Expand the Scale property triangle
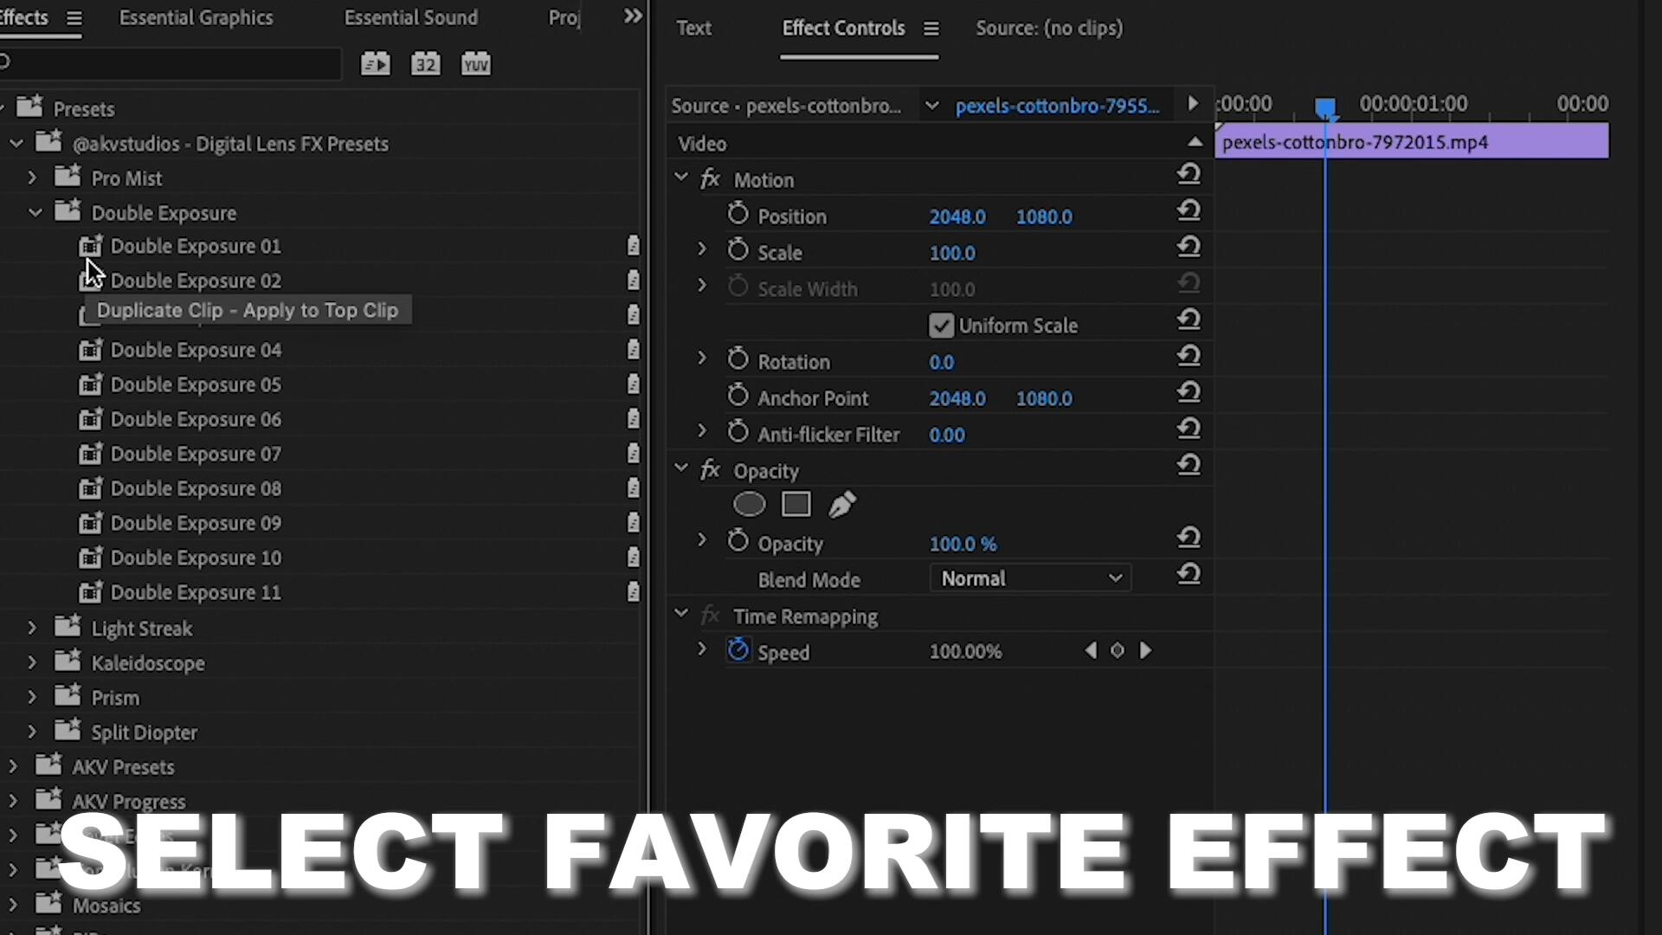 702,250
